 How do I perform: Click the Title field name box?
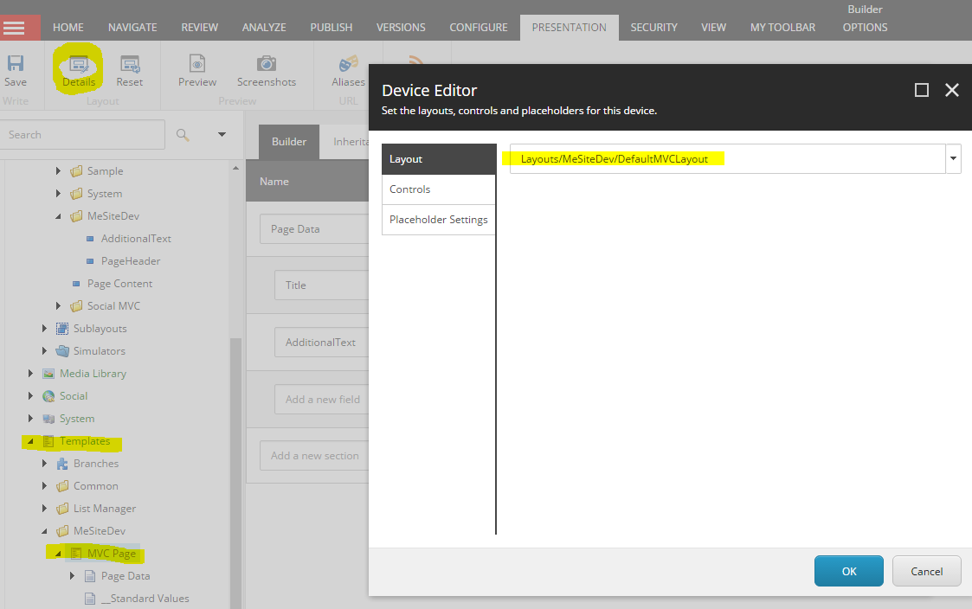click(322, 285)
